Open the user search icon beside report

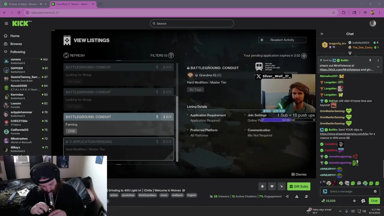(306, 196)
